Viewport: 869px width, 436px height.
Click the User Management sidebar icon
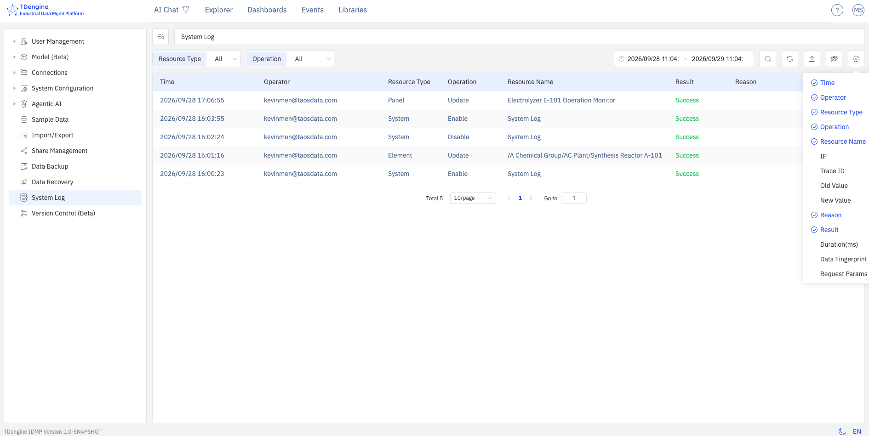pos(24,41)
